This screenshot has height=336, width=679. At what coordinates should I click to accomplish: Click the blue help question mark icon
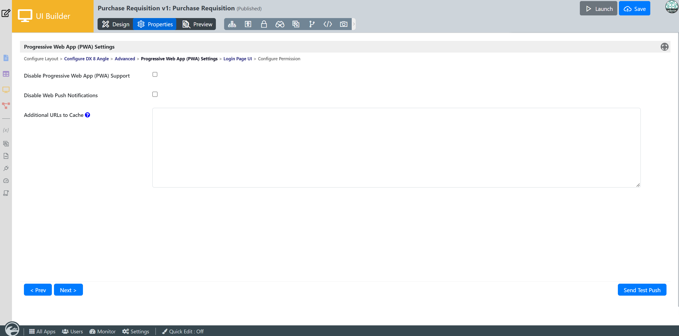pyautogui.click(x=87, y=115)
